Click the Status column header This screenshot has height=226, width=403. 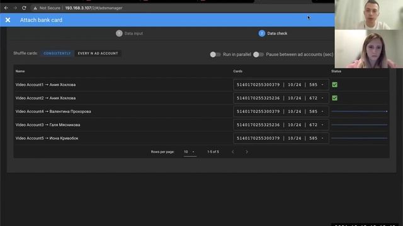[336, 71]
